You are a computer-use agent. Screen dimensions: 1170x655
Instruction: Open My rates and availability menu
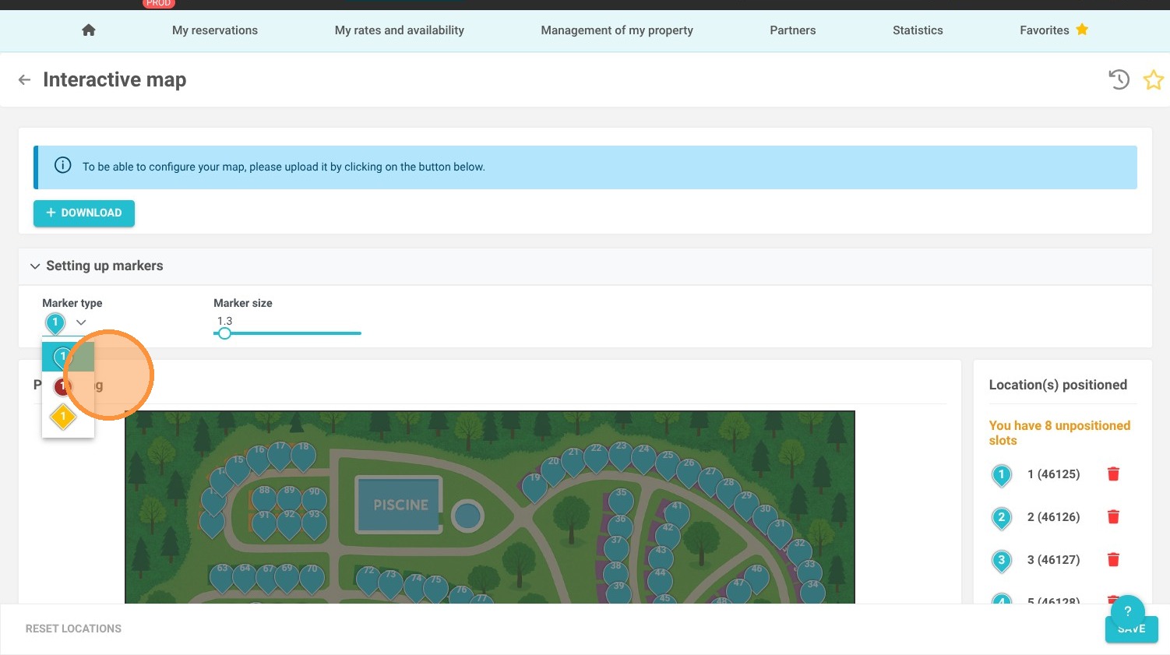(x=400, y=30)
